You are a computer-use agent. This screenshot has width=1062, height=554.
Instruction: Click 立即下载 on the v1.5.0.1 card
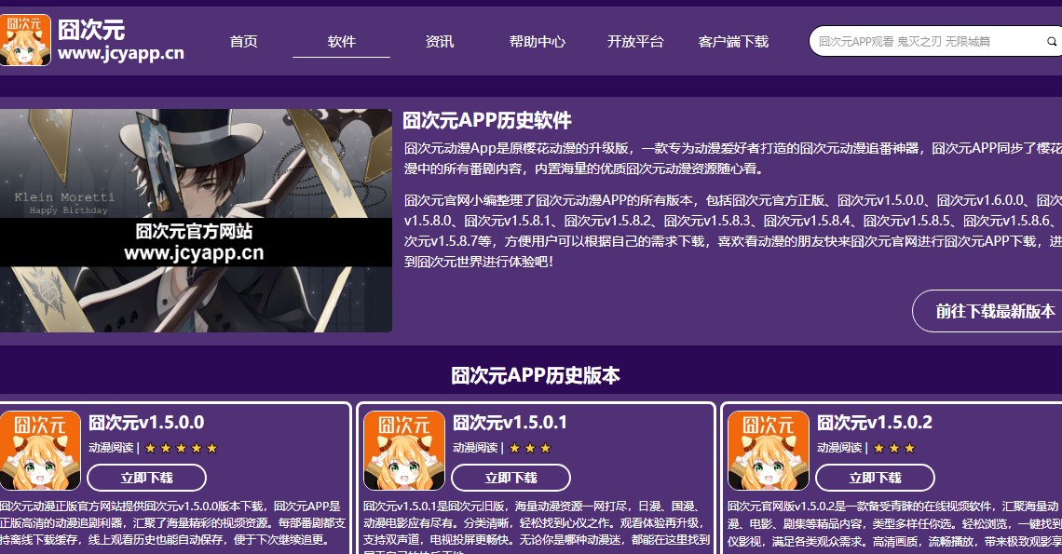pos(510,478)
